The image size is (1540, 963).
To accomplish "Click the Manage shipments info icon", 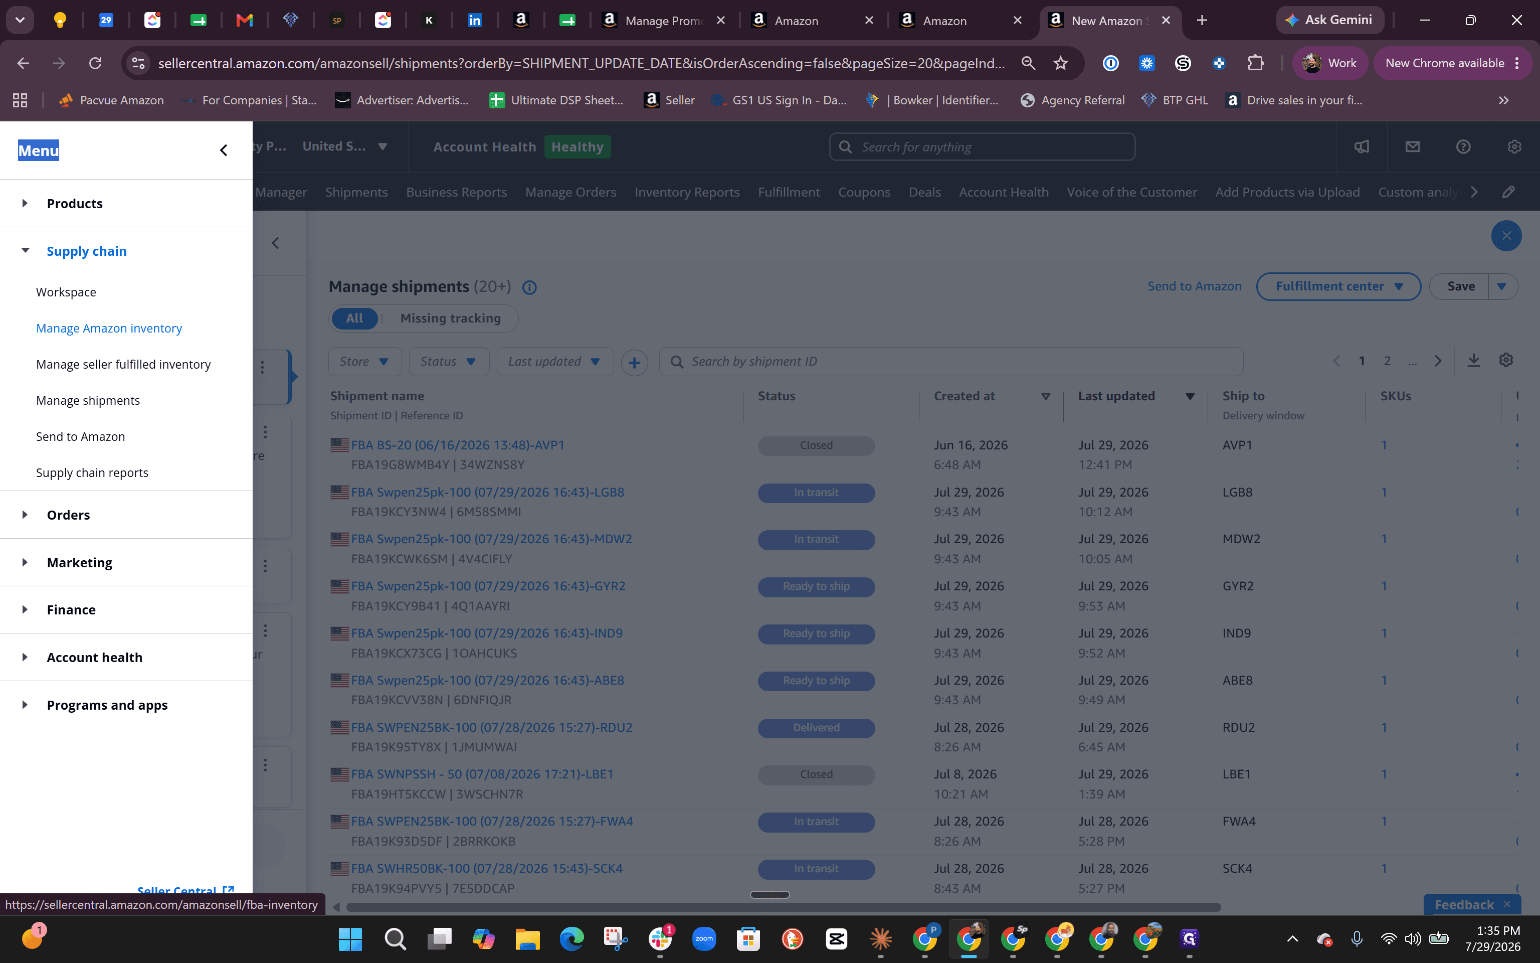I will point(529,288).
